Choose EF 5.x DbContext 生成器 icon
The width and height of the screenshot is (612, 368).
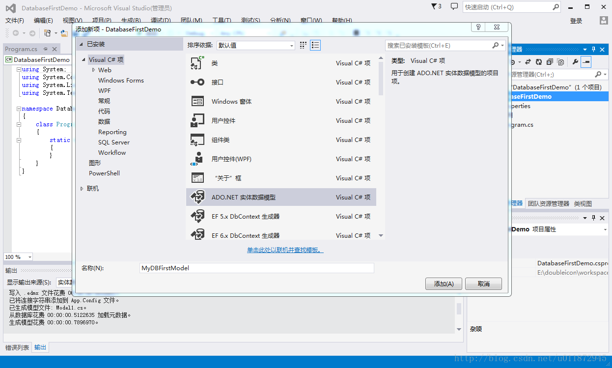[x=197, y=216]
